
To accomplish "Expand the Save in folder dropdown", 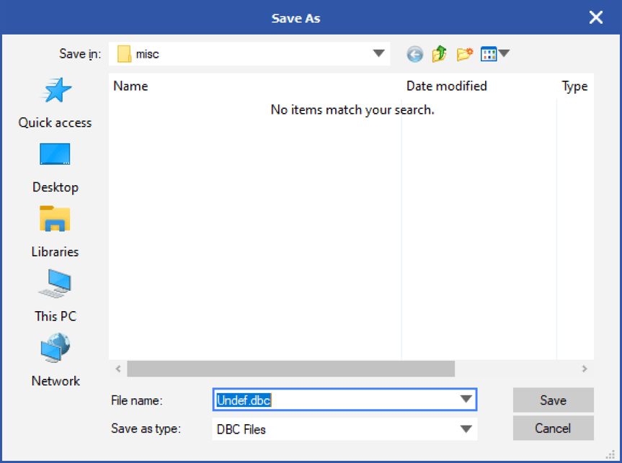I will pos(378,54).
